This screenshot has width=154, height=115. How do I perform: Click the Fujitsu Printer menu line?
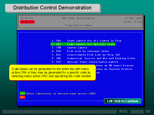(114, 69)
